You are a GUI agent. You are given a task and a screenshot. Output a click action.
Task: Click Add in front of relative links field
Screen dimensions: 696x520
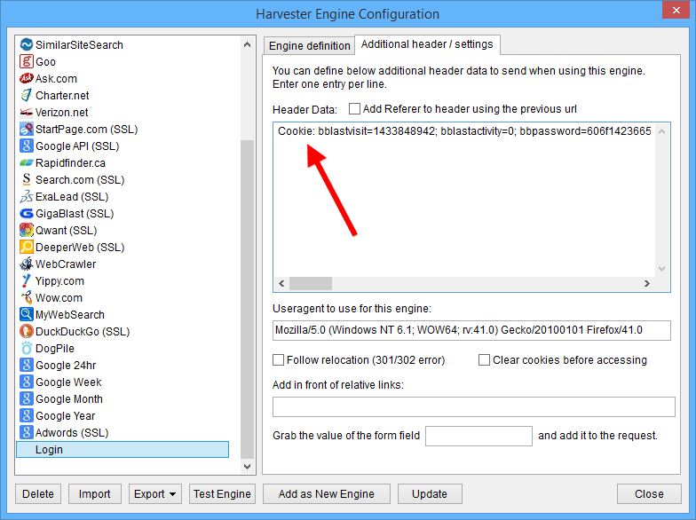474,406
